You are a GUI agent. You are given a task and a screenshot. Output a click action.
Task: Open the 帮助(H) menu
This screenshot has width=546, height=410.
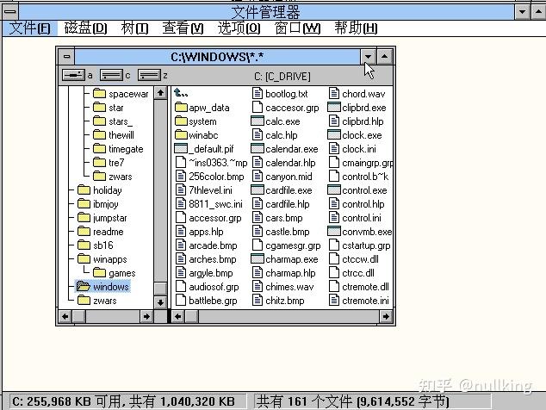coord(356,28)
